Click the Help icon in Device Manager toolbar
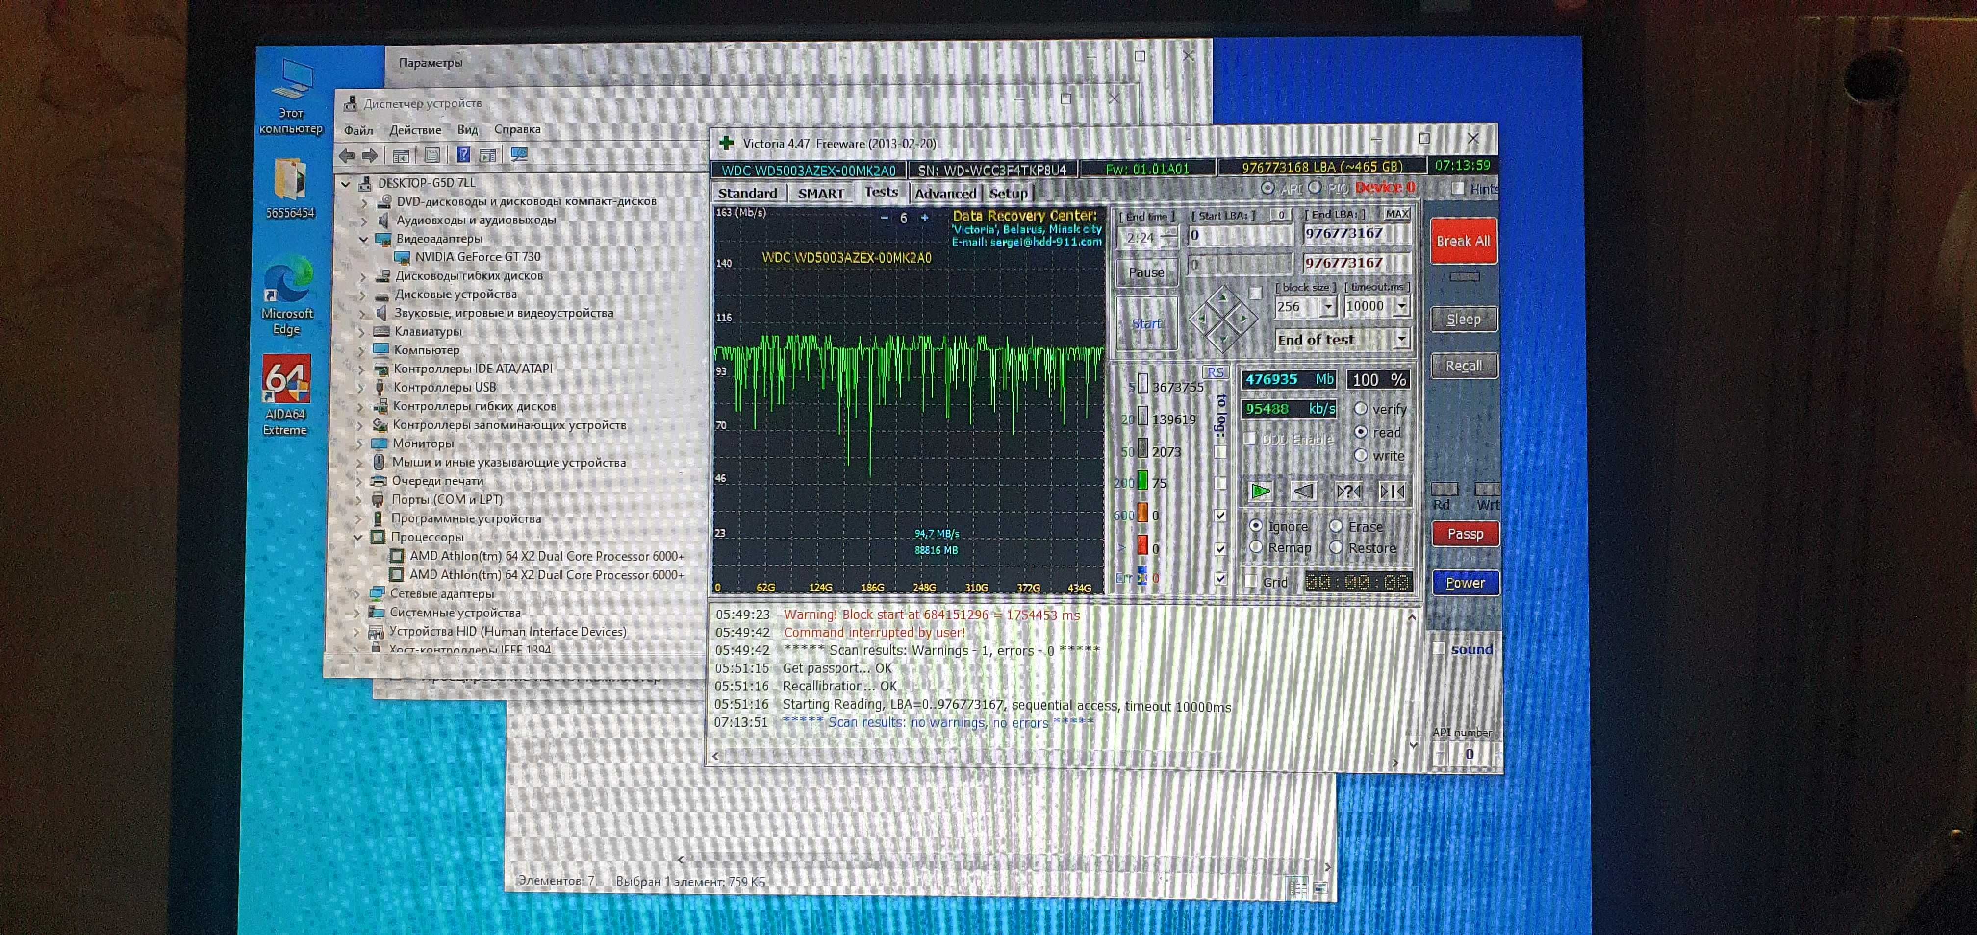 click(x=463, y=155)
